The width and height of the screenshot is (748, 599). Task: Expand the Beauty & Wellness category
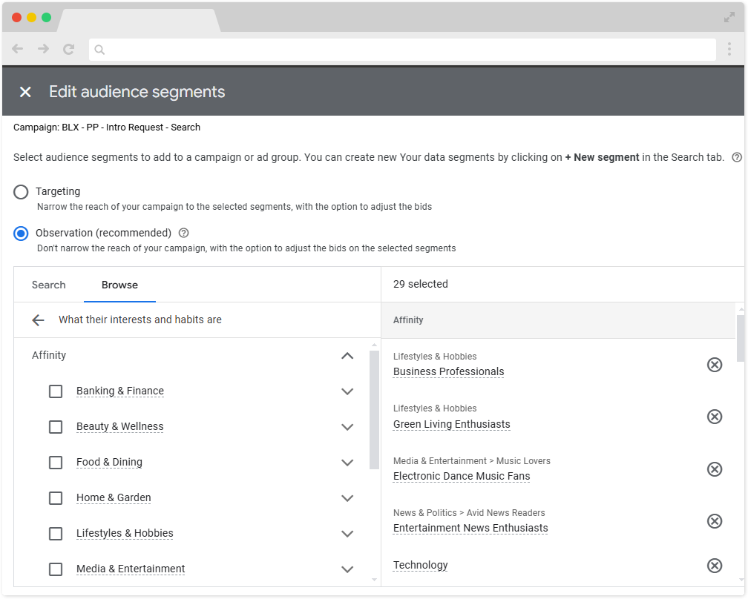tap(347, 427)
